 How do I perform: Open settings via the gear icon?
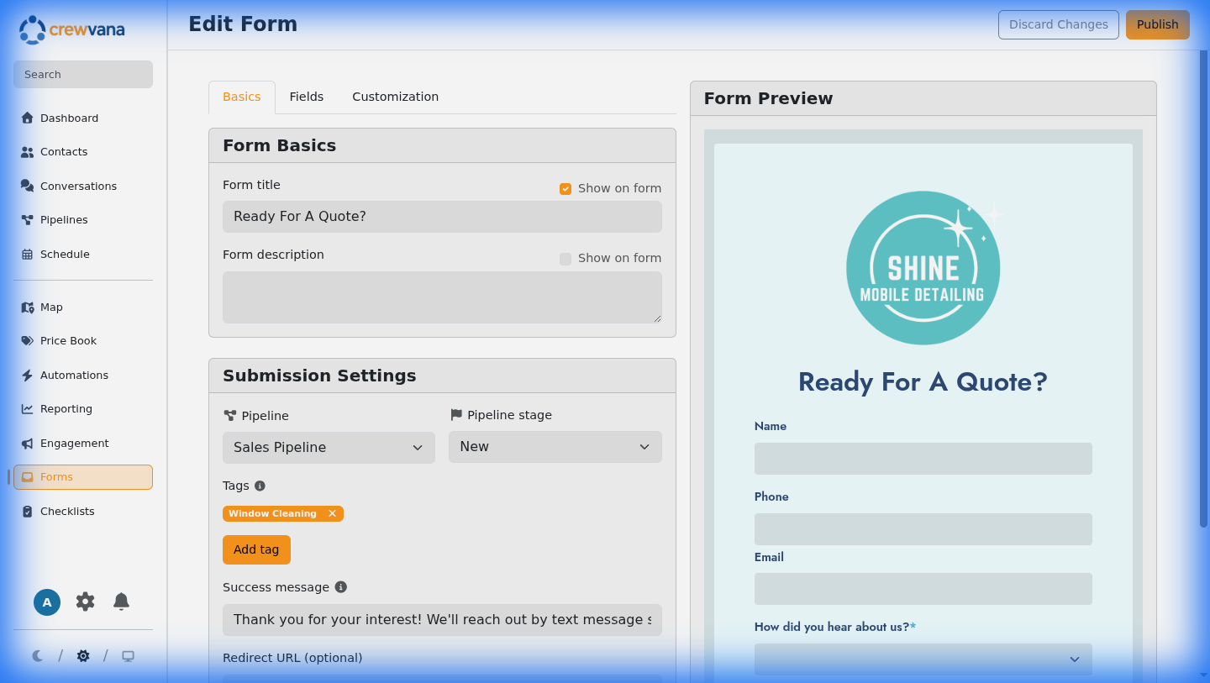click(85, 602)
